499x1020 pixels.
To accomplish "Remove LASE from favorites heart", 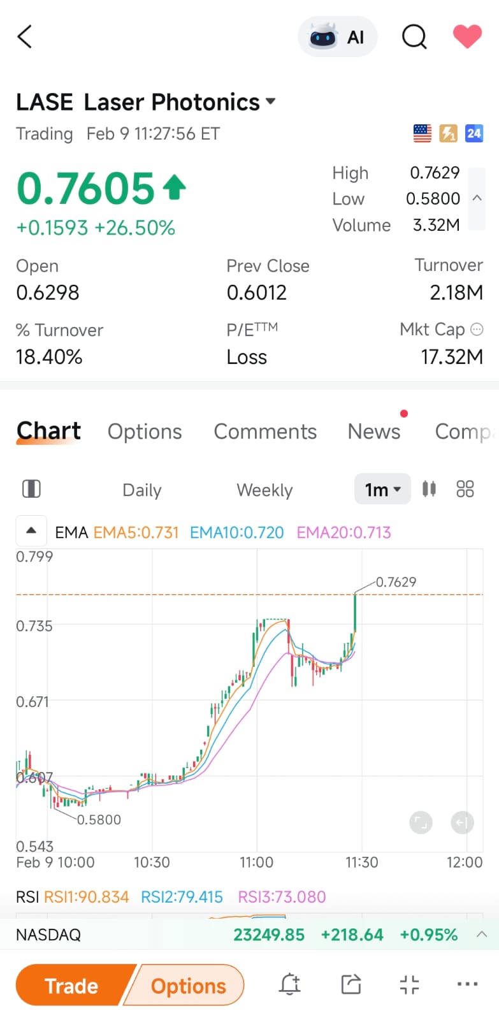I will (x=467, y=36).
